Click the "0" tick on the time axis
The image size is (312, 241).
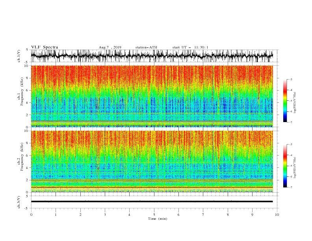31,215
